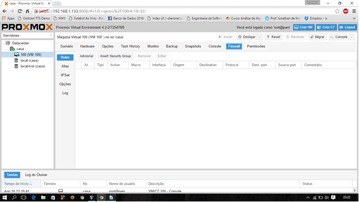
Task: Launch Edge from taskbar
Action: pos(33,198)
